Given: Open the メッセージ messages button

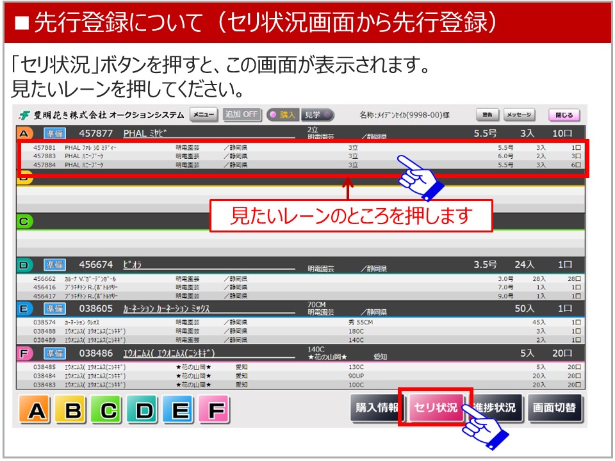Looking at the screenshot, I should click(519, 115).
